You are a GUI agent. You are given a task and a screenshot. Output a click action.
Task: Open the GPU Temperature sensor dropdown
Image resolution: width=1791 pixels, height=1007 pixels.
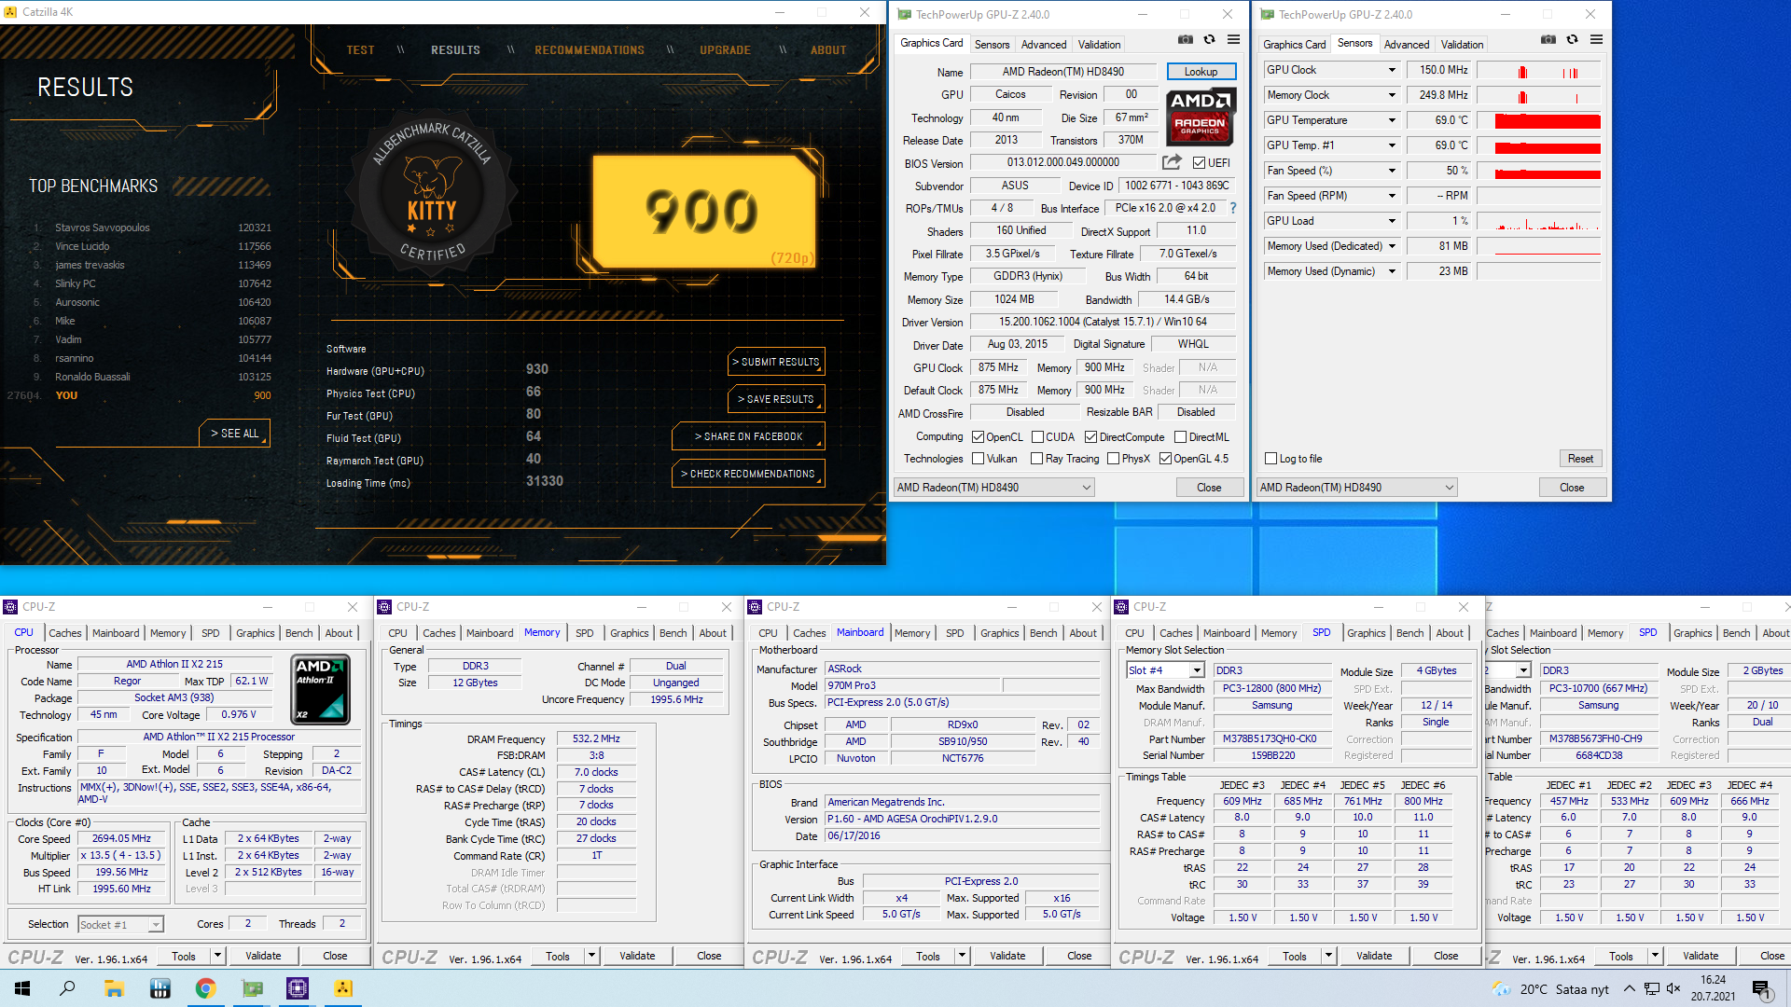coord(1392,120)
